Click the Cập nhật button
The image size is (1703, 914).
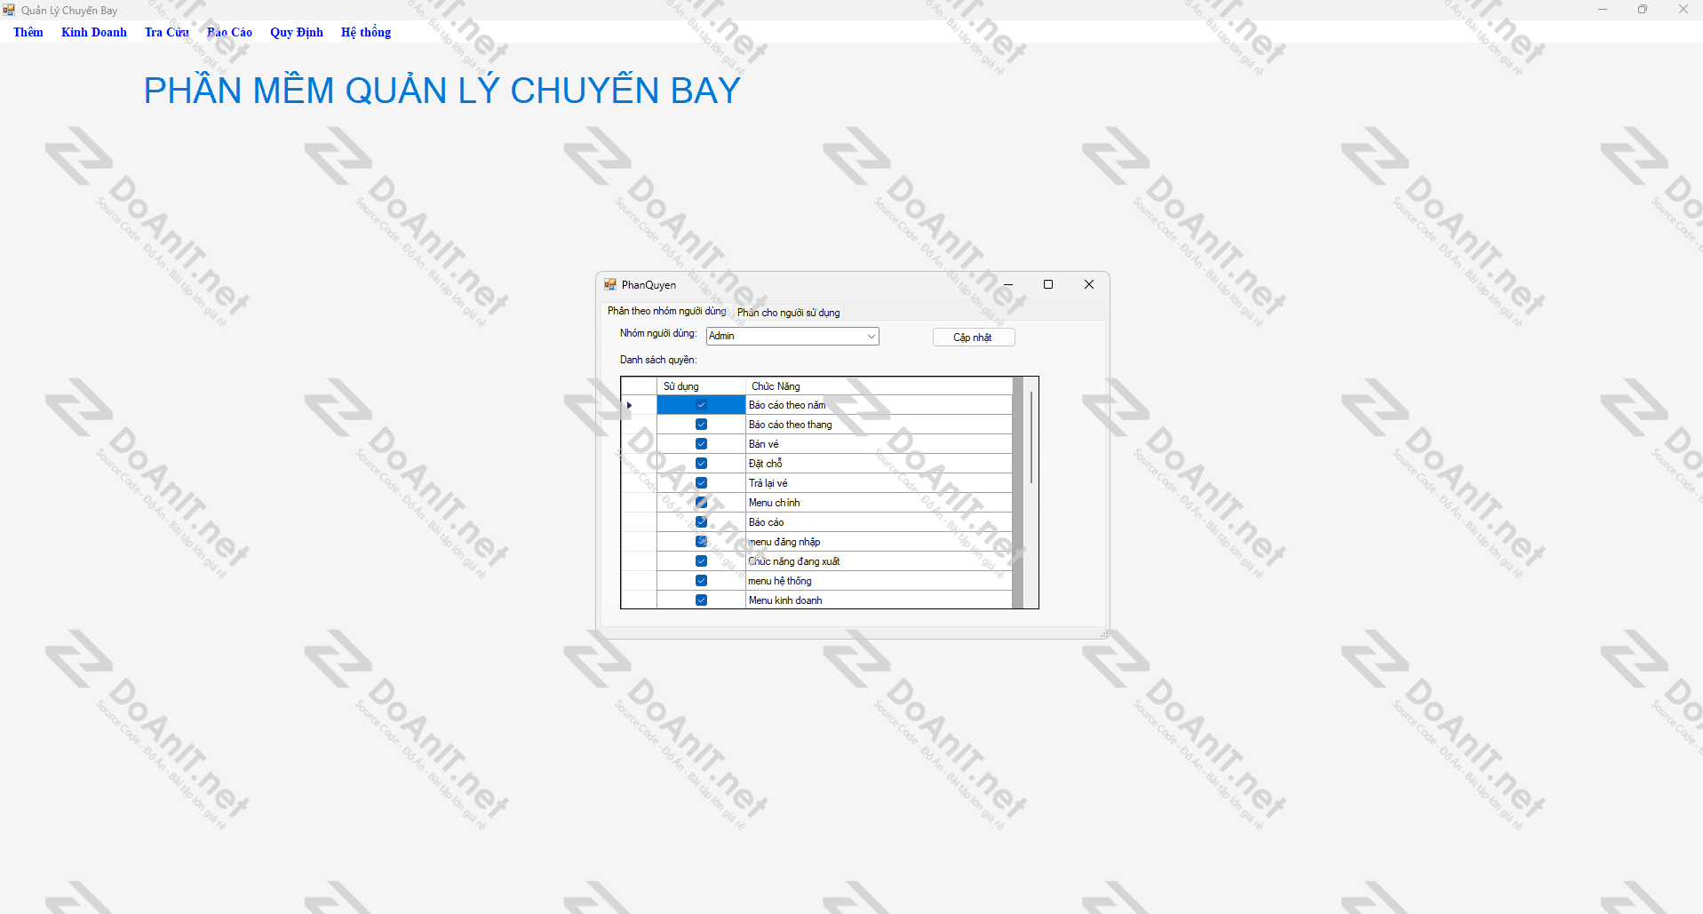(973, 338)
